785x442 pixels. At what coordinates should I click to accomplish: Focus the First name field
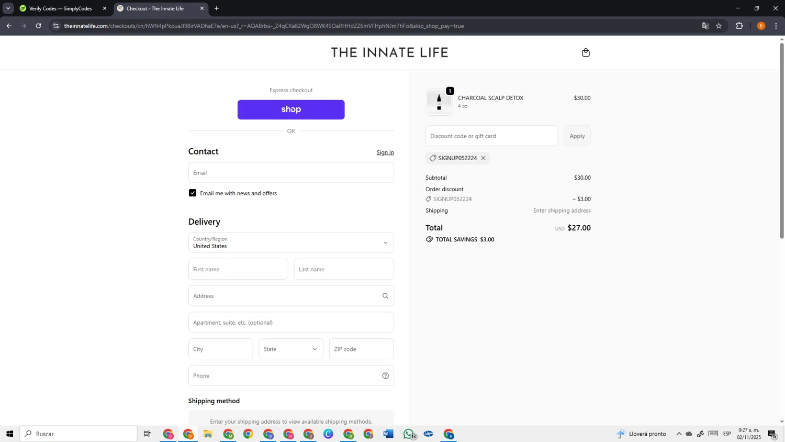(238, 269)
